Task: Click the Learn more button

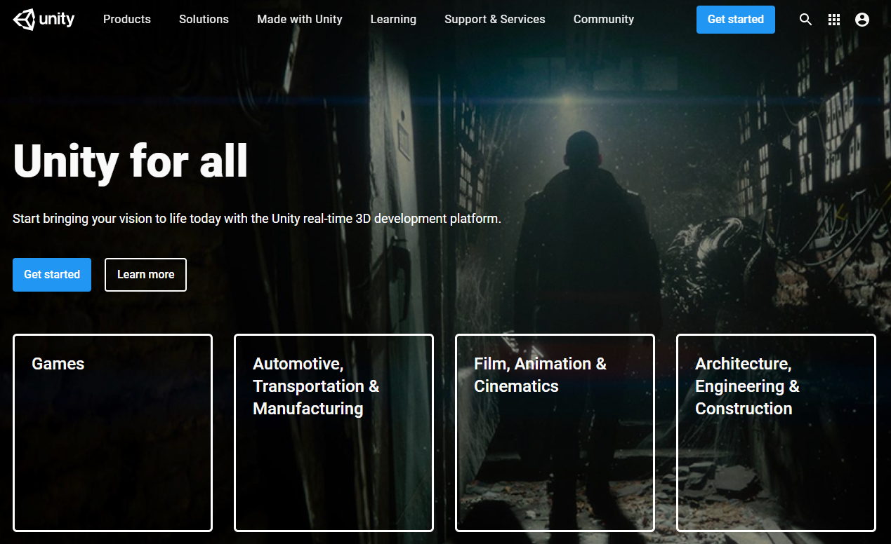Action: [x=145, y=275]
